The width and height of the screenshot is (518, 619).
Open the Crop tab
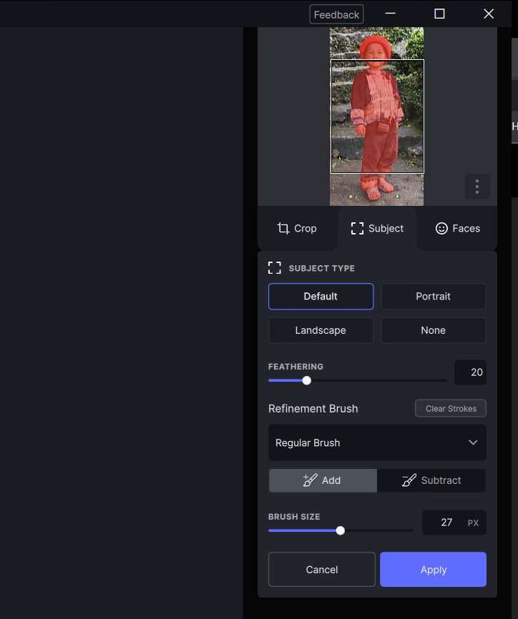[298, 229]
